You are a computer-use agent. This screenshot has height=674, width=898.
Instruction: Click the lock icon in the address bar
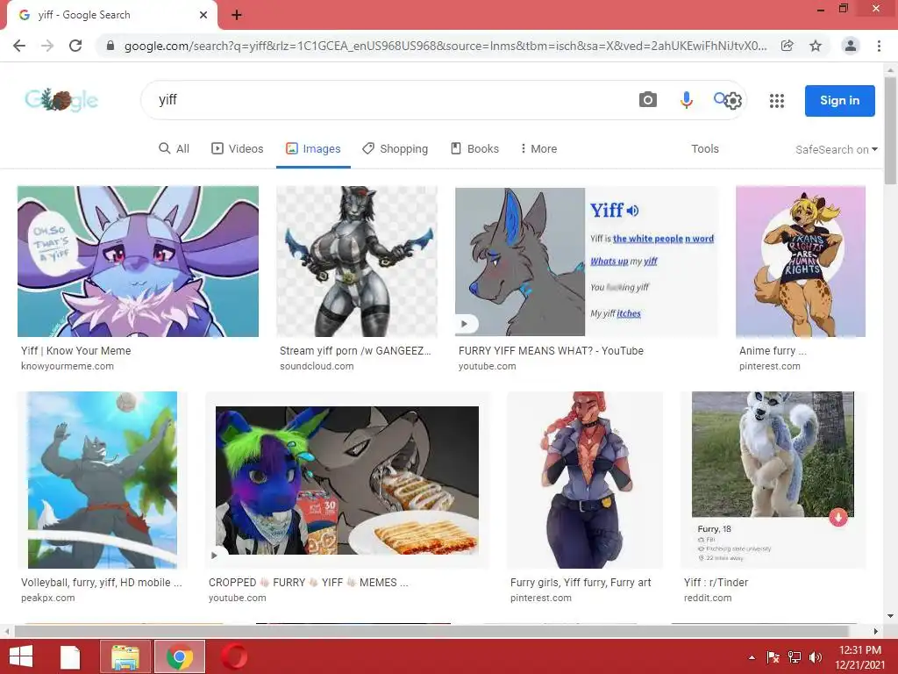tap(110, 46)
